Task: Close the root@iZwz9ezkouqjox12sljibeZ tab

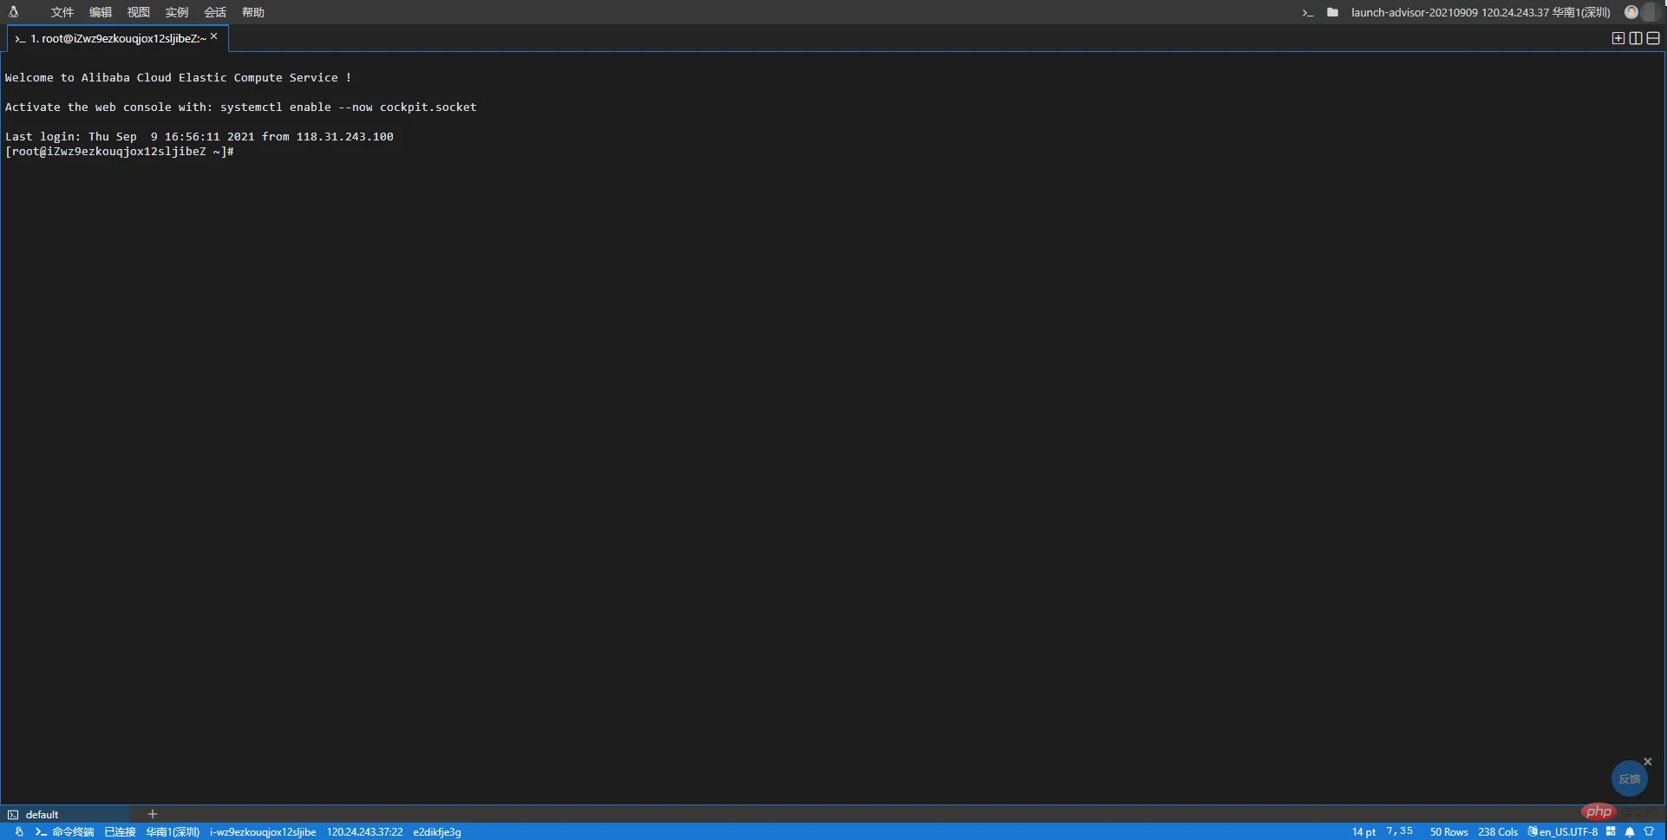Action: [213, 36]
